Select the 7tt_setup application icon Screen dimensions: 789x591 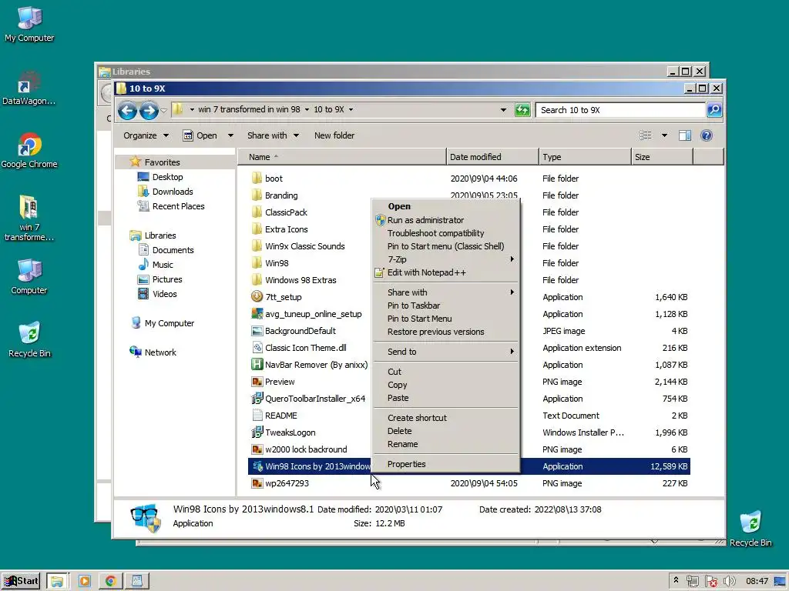[257, 296]
